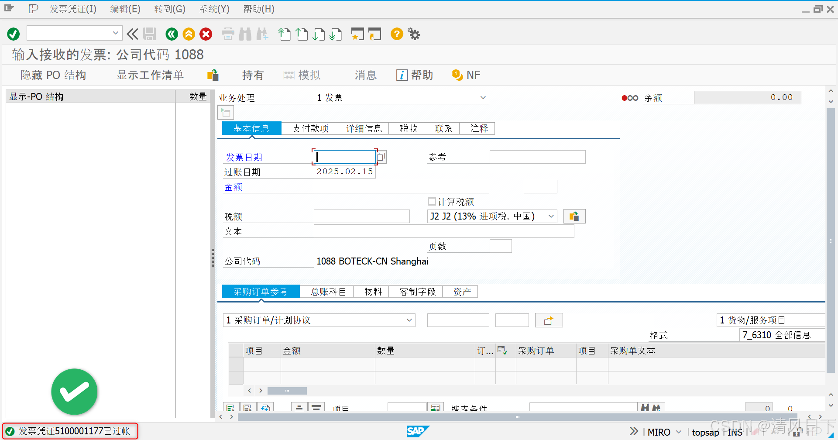Viewport: 838px width, 440px height.
Task: Click the Cancel red X icon
Action: (206, 34)
